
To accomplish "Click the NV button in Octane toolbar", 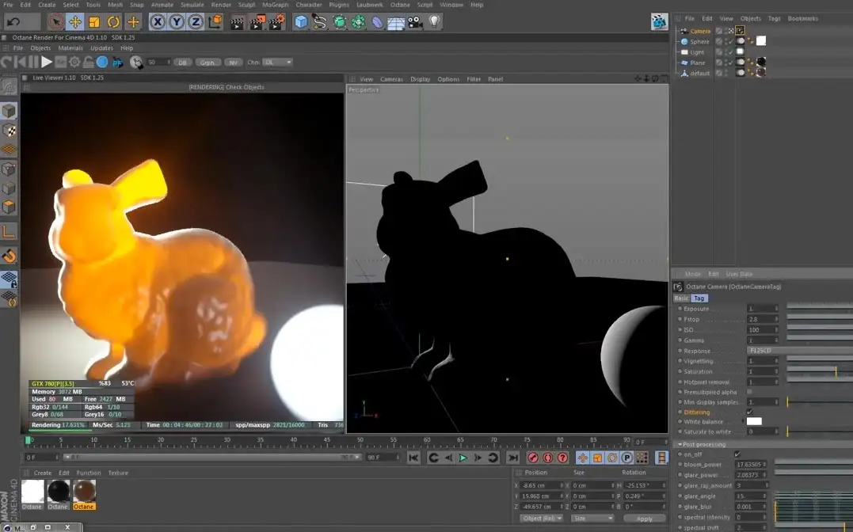I will (233, 63).
